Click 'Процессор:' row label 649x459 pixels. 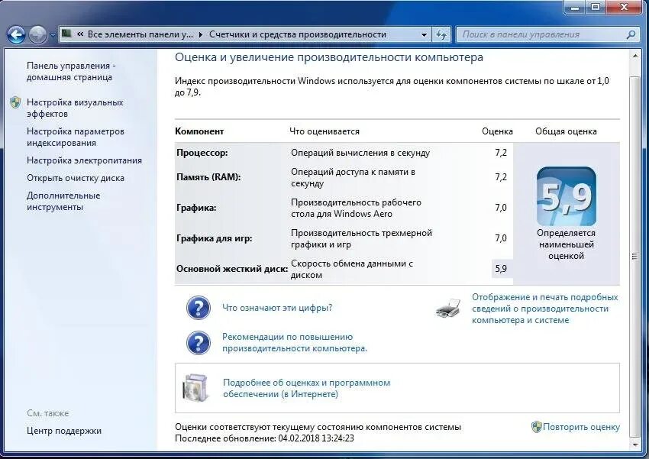tap(202, 153)
